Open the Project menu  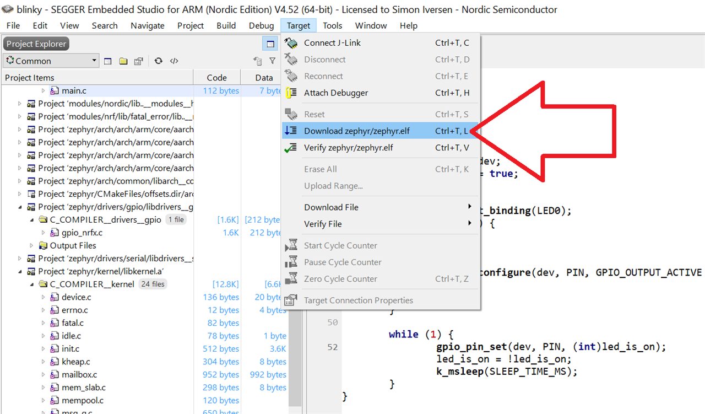click(191, 25)
